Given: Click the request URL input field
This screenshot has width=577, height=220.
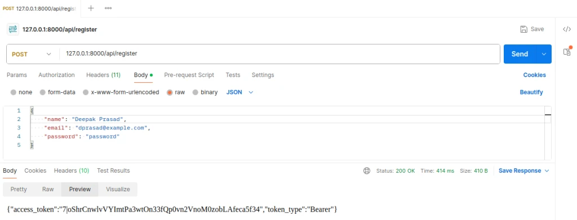Looking at the screenshot, I should (x=279, y=54).
